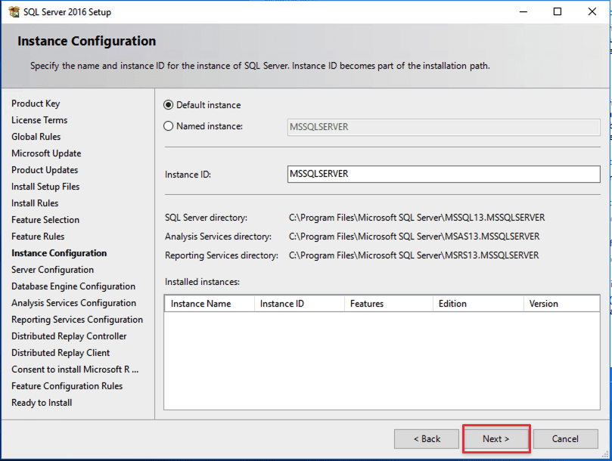Minimize the SQL Server Setup window
Viewport: 612px width, 461px height.
pos(523,12)
